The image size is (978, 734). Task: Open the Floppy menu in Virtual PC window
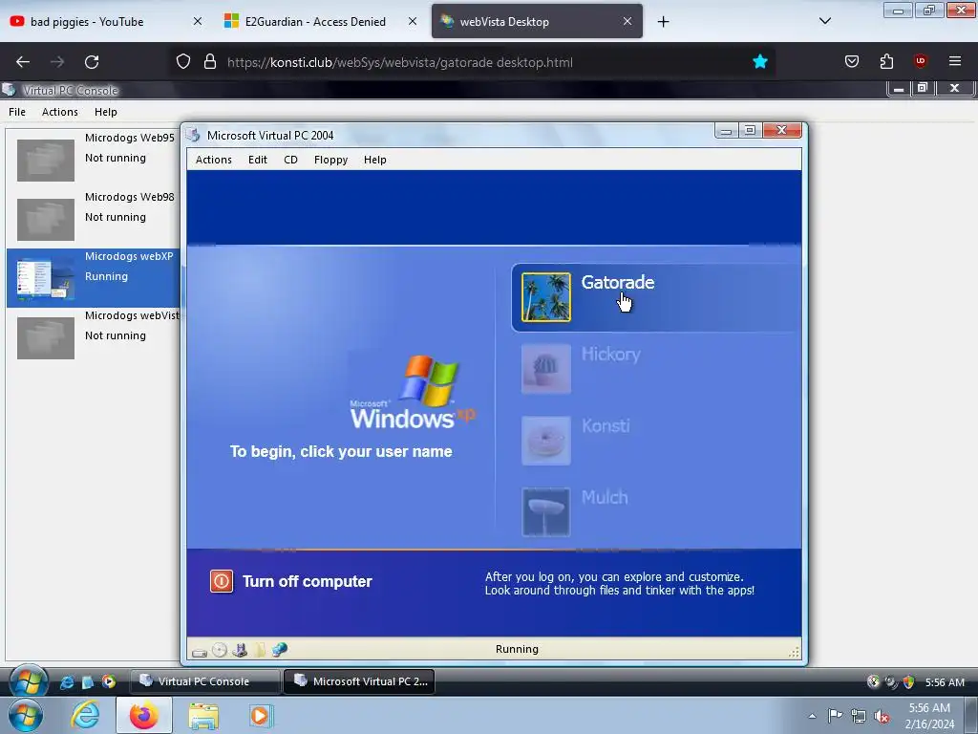tap(330, 160)
